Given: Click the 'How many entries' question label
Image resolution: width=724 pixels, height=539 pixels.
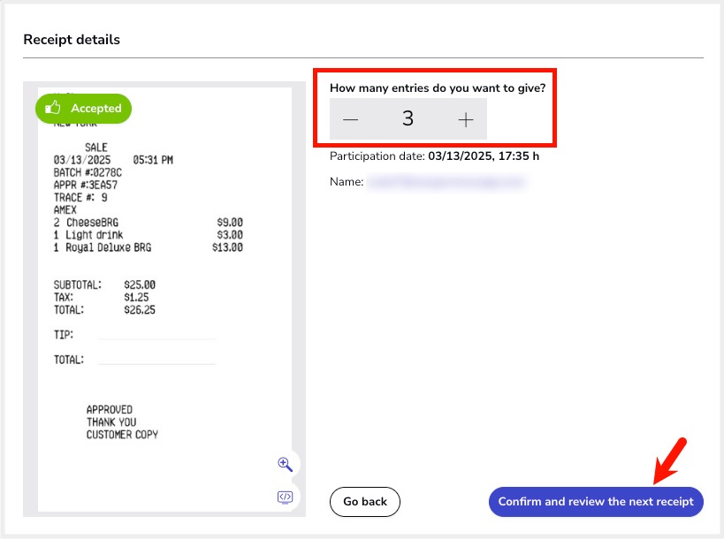Looking at the screenshot, I should [x=438, y=88].
